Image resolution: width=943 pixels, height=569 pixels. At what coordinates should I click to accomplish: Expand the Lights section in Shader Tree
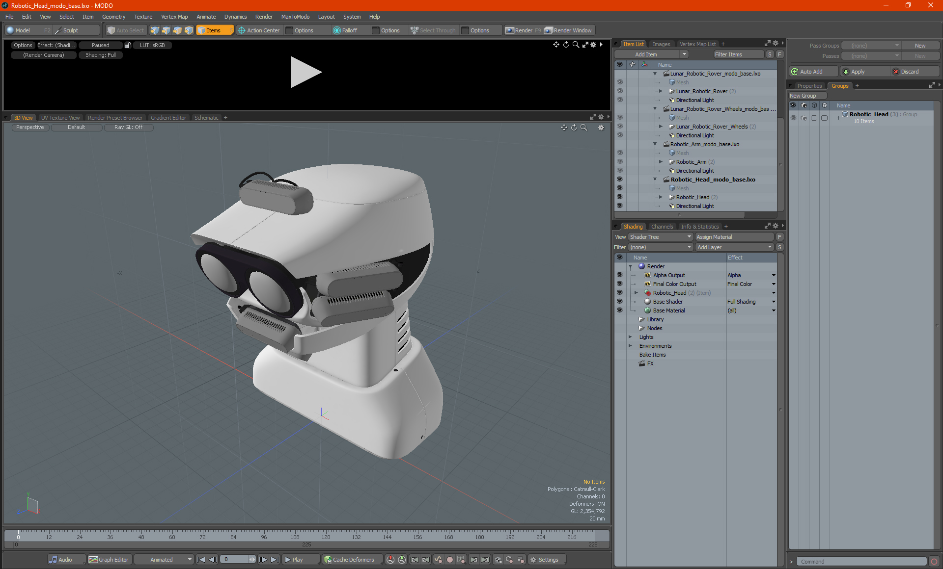tap(630, 337)
